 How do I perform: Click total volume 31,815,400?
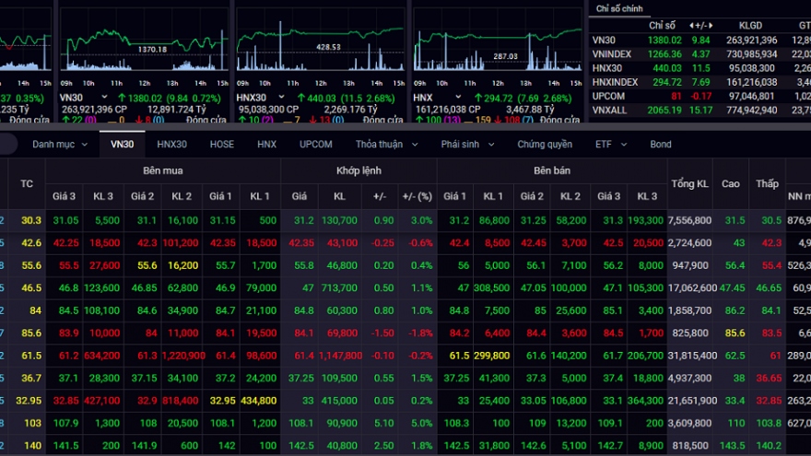pyautogui.click(x=692, y=356)
